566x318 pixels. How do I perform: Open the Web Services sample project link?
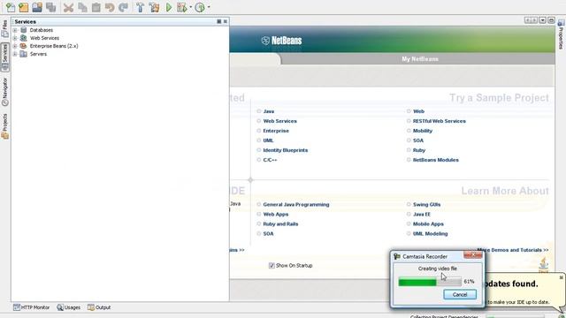pos(279,121)
